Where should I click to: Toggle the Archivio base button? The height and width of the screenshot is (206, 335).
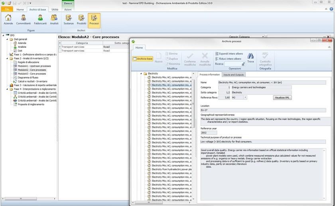point(143,59)
